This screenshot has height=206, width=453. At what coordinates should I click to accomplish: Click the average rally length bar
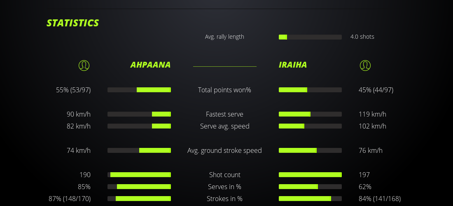click(x=310, y=37)
